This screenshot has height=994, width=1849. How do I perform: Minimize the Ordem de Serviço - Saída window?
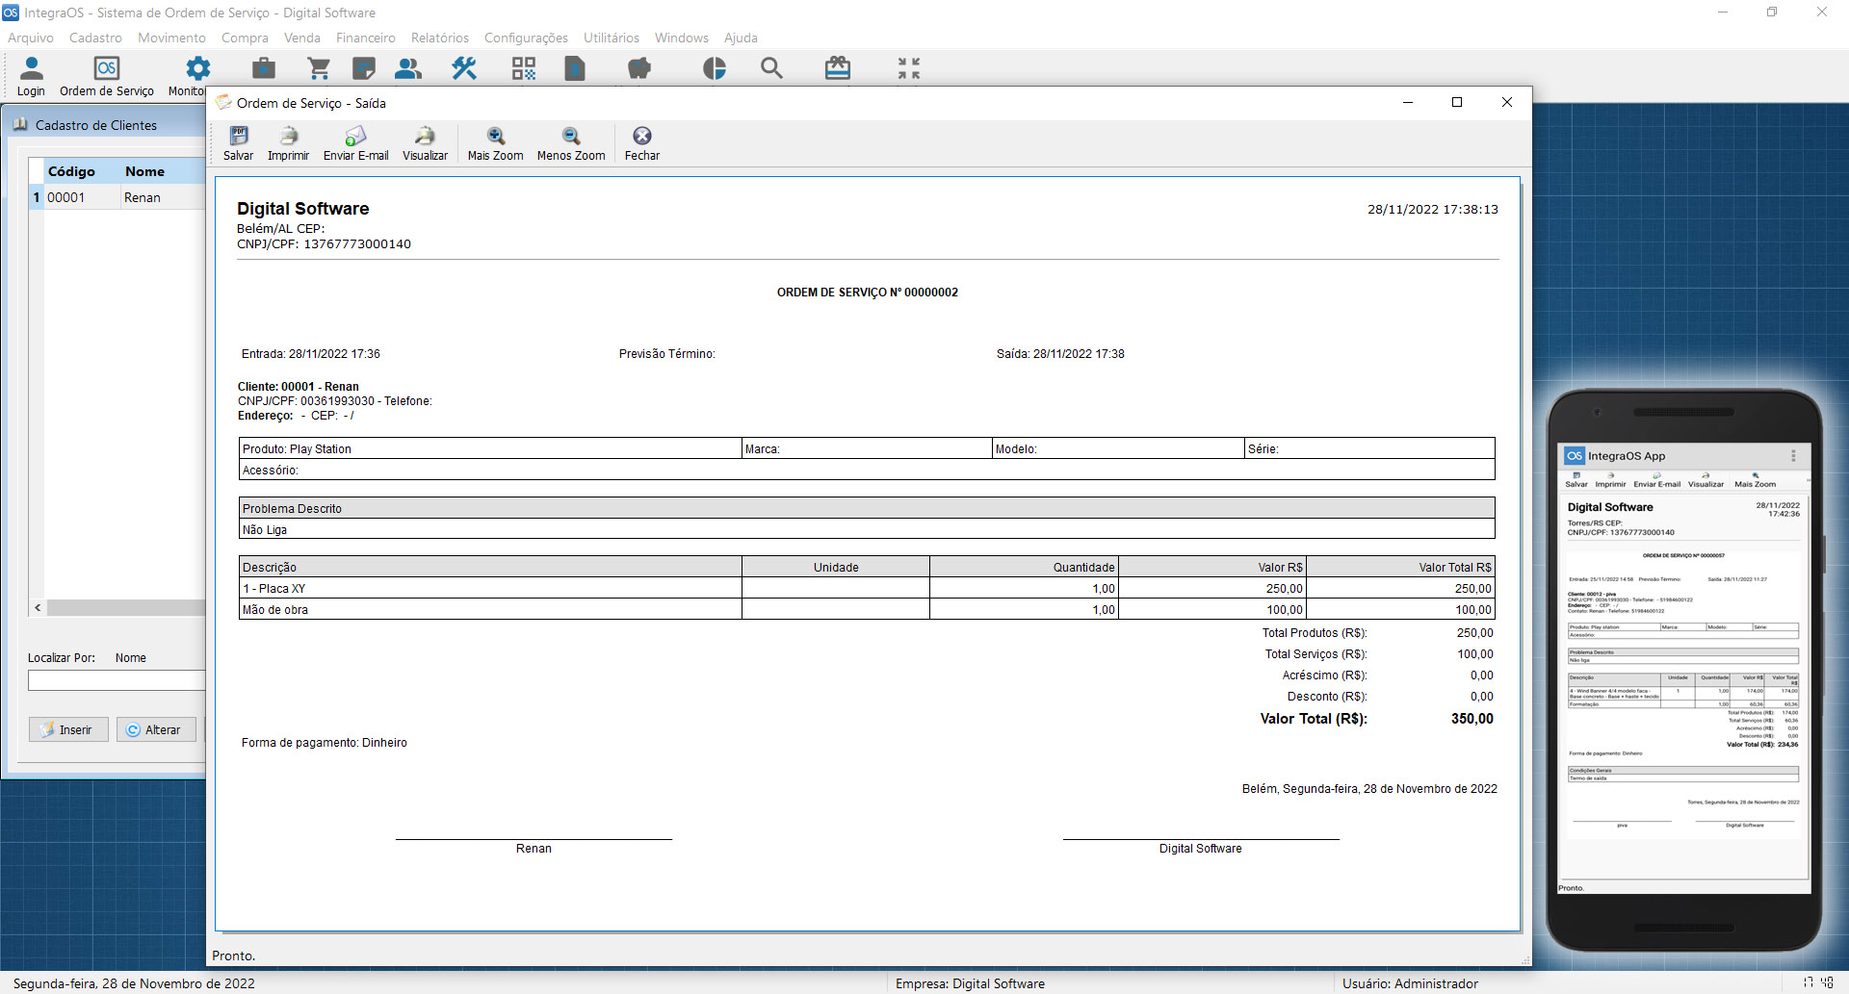tap(1408, 102)
